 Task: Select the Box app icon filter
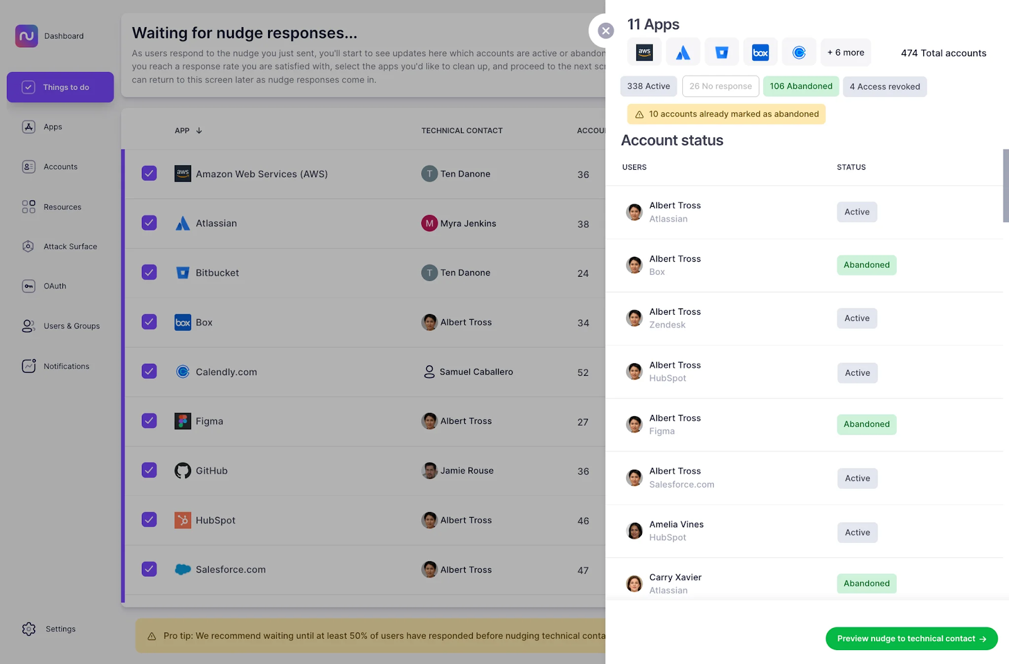(760, 52)
